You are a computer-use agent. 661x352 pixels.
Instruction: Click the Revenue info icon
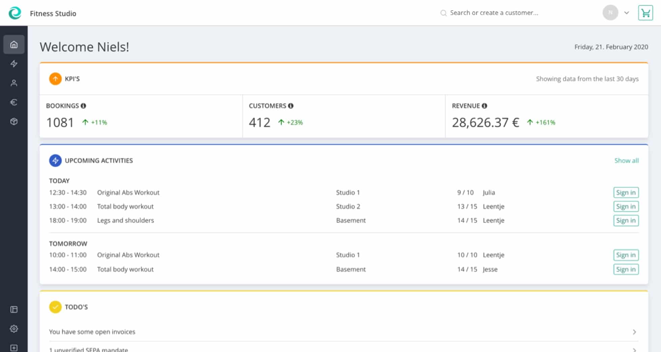point(484,106)
